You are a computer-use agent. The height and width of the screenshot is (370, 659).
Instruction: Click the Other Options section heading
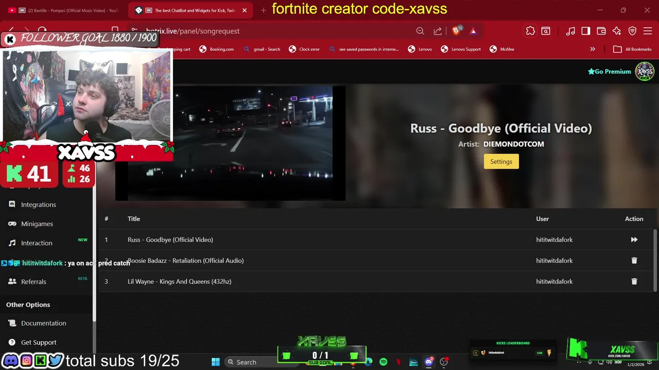pyautogui.click(x=28, y=305)
